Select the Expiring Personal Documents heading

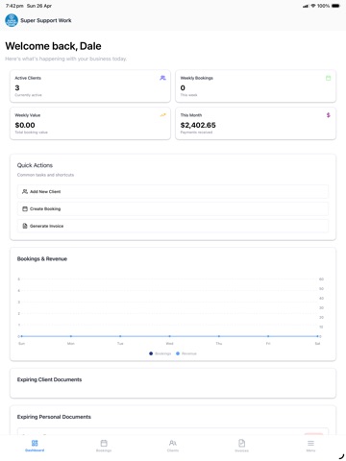(54, 417)
